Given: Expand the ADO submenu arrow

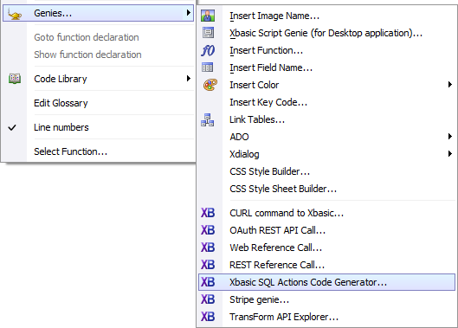Looking at the screenshot, I should [x=450, y=137].
